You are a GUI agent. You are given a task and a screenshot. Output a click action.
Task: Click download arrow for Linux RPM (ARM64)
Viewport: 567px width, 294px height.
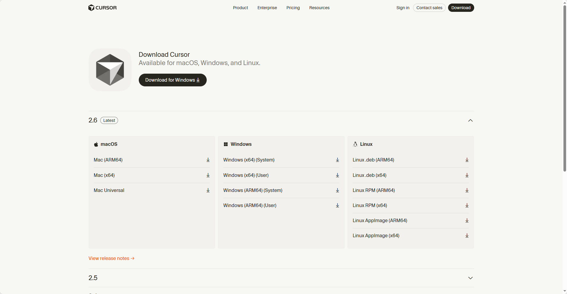click(467, 190)
